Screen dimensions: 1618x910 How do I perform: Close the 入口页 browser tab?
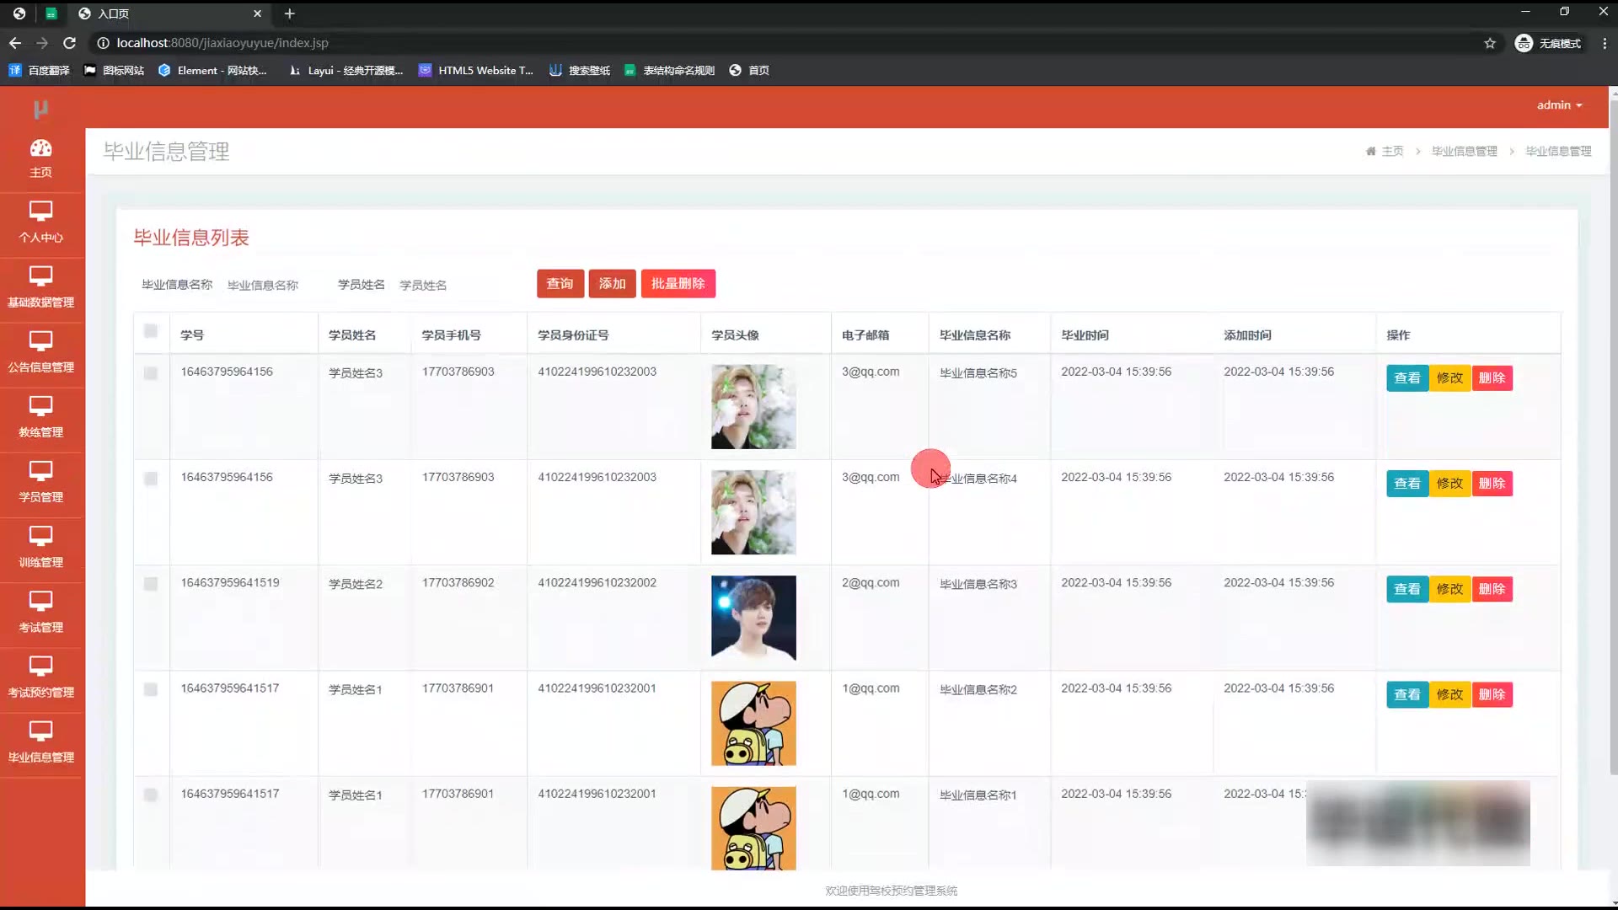tap(258, 13)
